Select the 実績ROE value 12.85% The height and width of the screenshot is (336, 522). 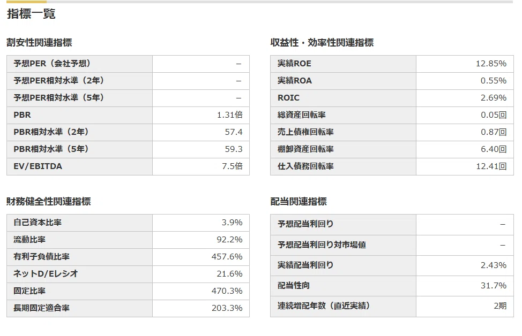(491, 64)
